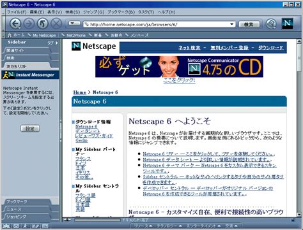This screenshot has height=230, width=303.
Task: Follow the ダウンロード header link
Action: tap(271, 48)
